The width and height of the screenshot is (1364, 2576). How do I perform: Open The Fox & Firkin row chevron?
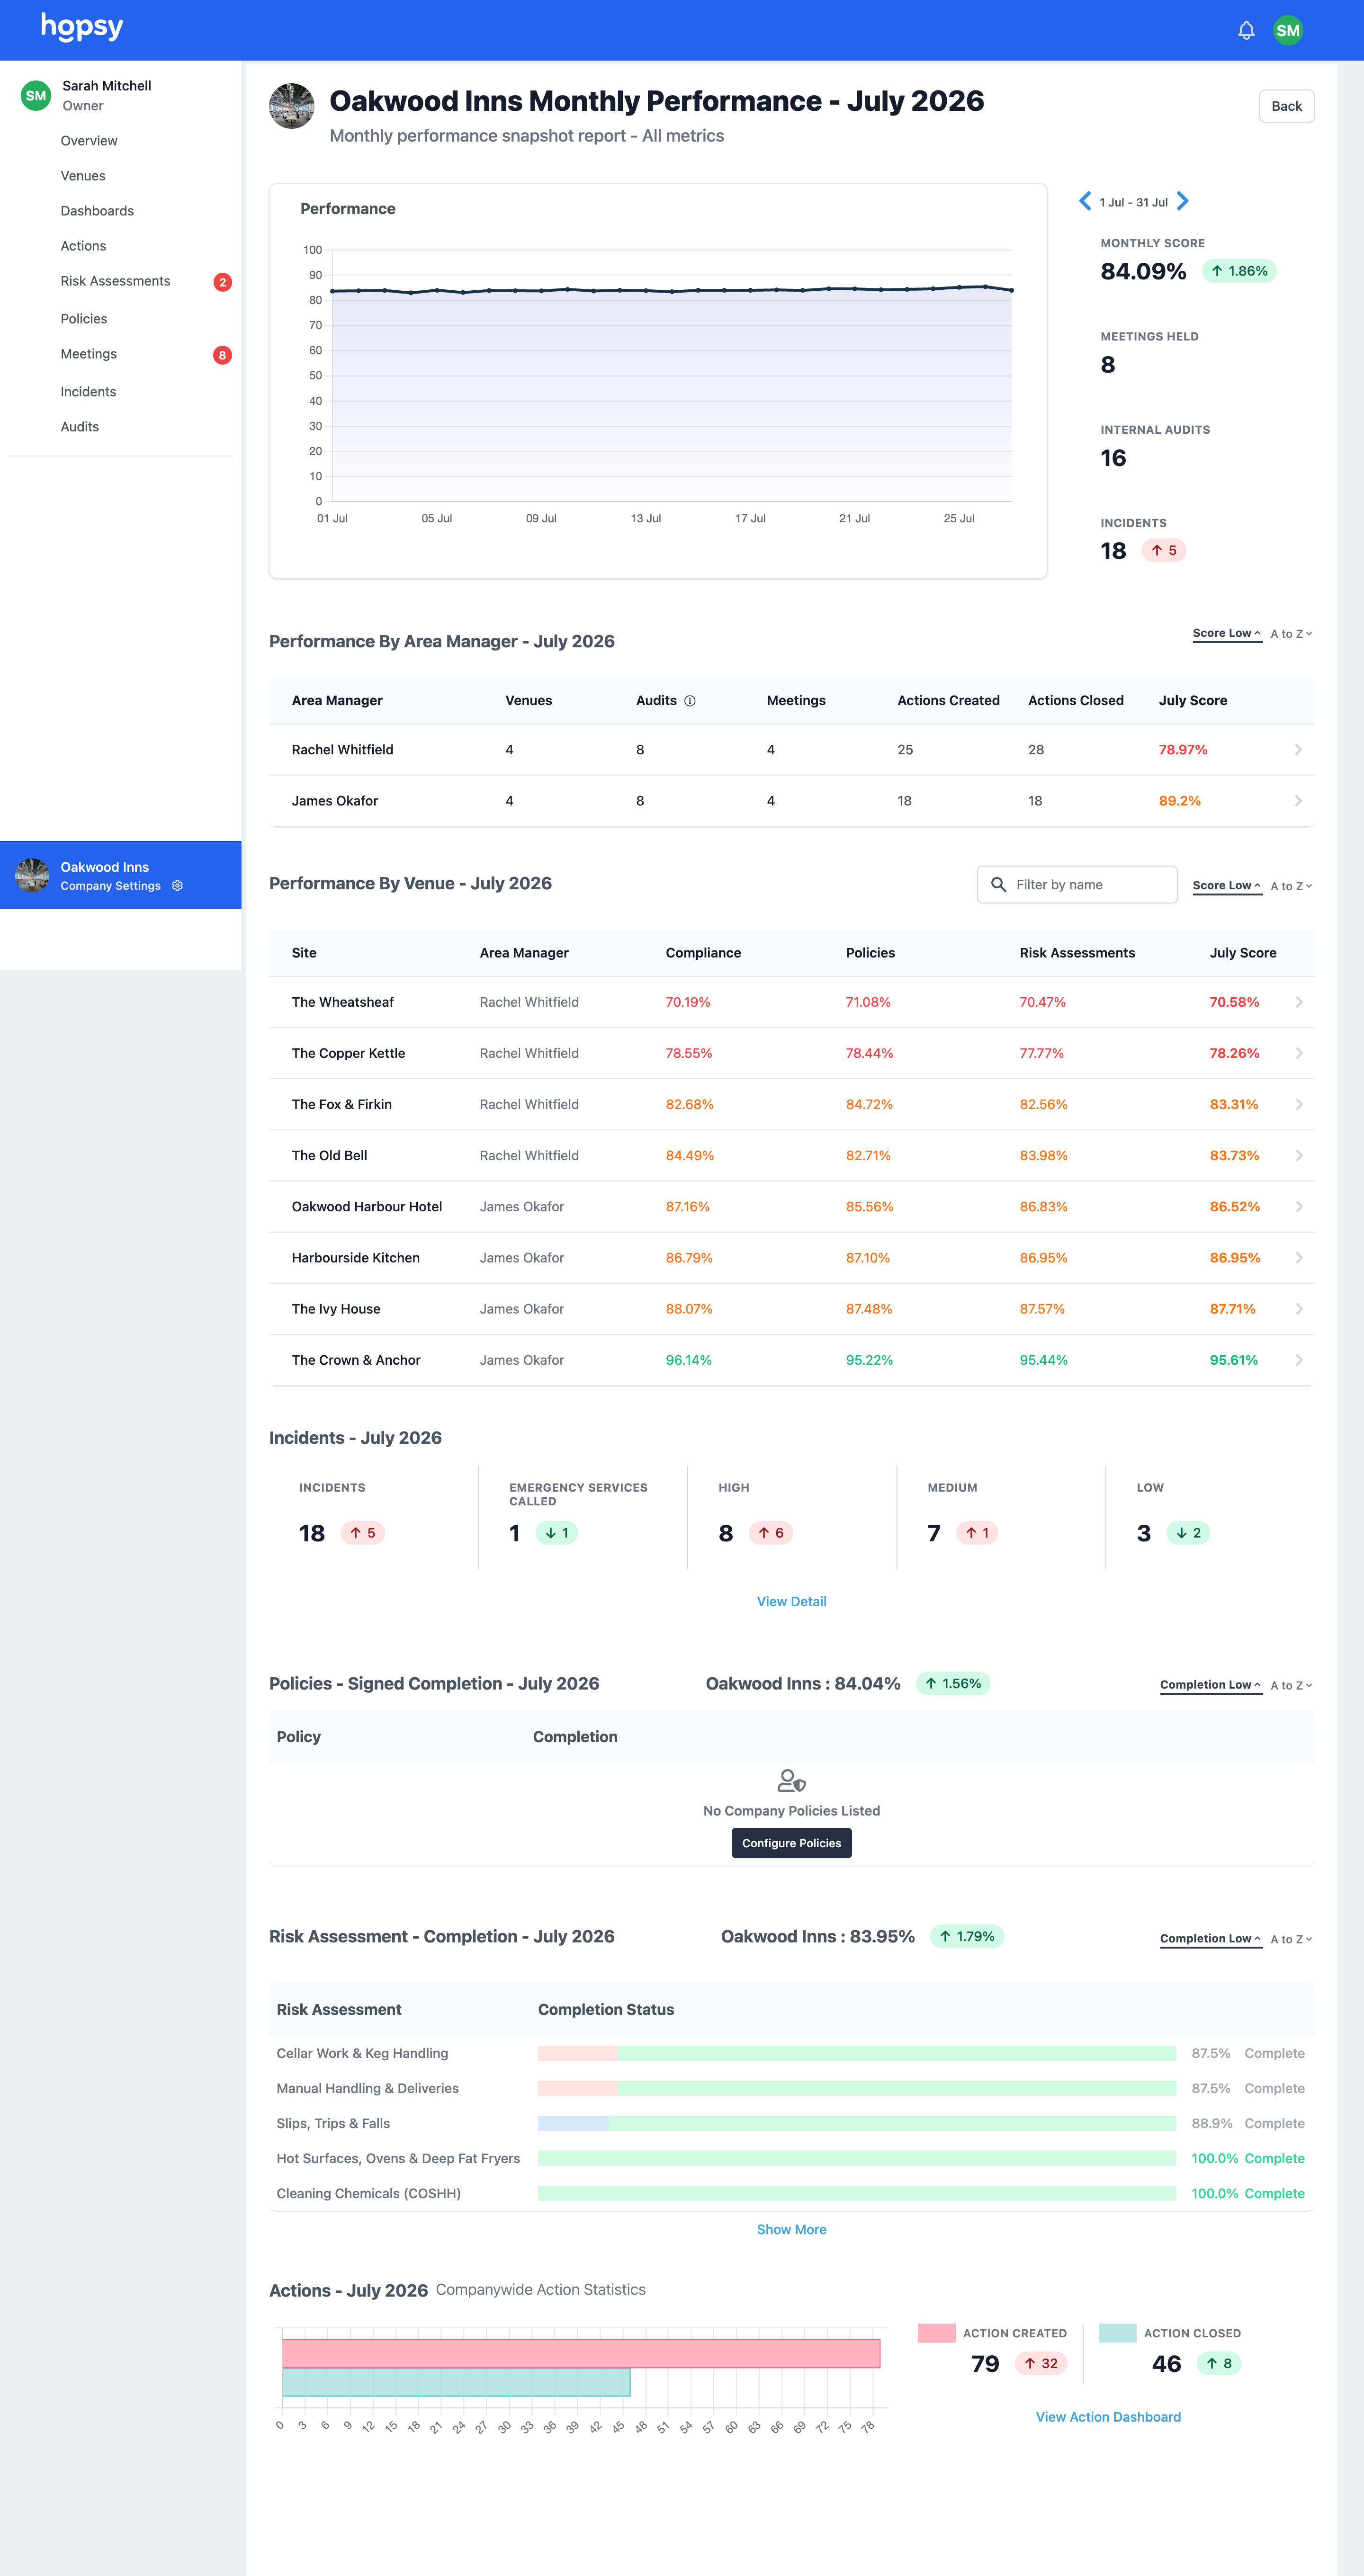coord(1299,1104)
